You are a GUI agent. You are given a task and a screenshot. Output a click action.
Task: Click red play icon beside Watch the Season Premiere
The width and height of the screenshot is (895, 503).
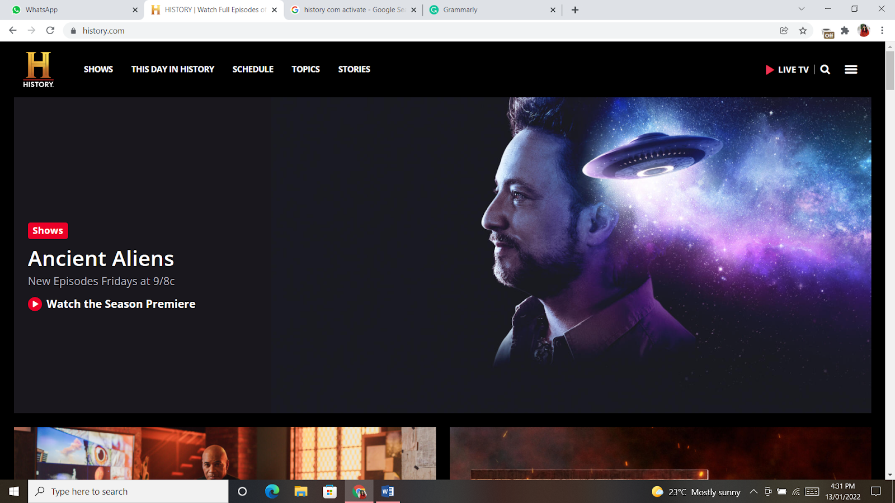(35, 304)
